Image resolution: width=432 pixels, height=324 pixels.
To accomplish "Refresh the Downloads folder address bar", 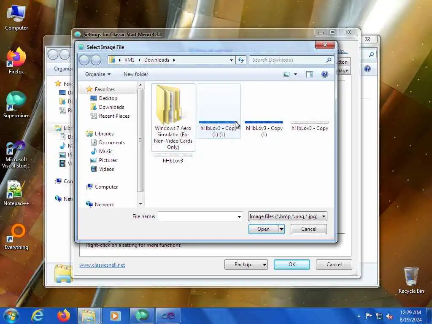I will pos(241,60).
